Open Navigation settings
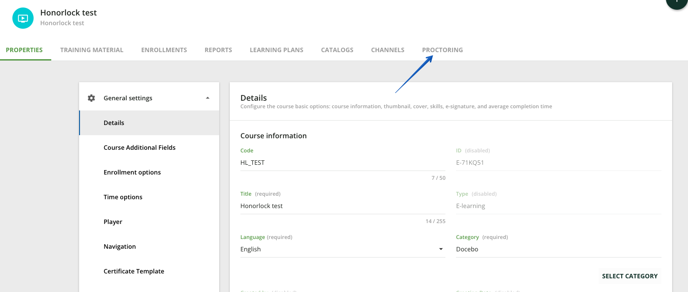688x292 pixels. [x=149, y=246]
